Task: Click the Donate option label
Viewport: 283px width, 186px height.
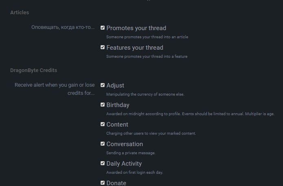Action: click(116, 183)
